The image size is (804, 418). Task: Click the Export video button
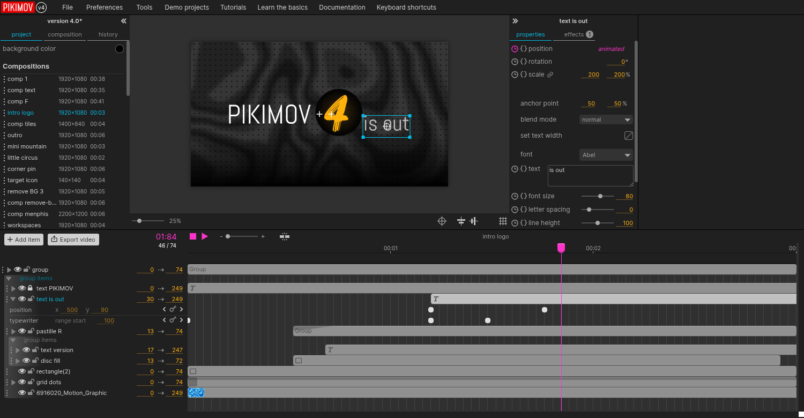coord(73,240)
